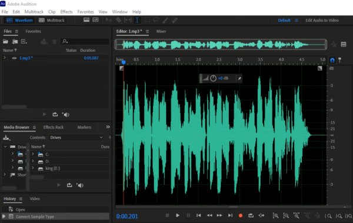Expand the king (E:) drive

point(33,168)
